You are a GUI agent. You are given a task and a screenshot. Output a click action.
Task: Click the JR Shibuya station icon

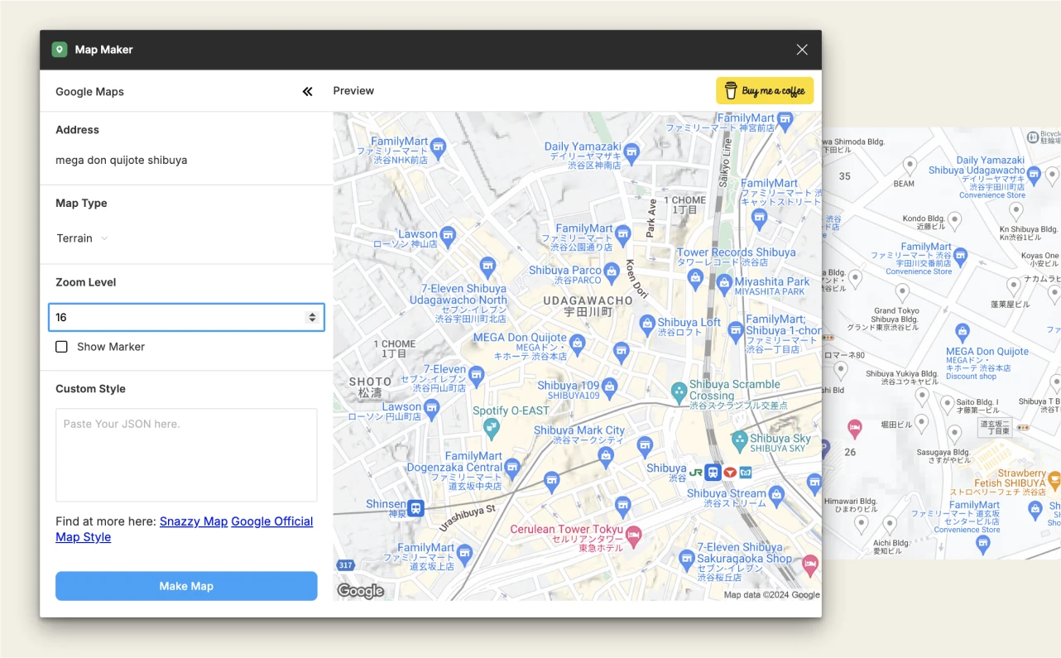tap(696, 472)
